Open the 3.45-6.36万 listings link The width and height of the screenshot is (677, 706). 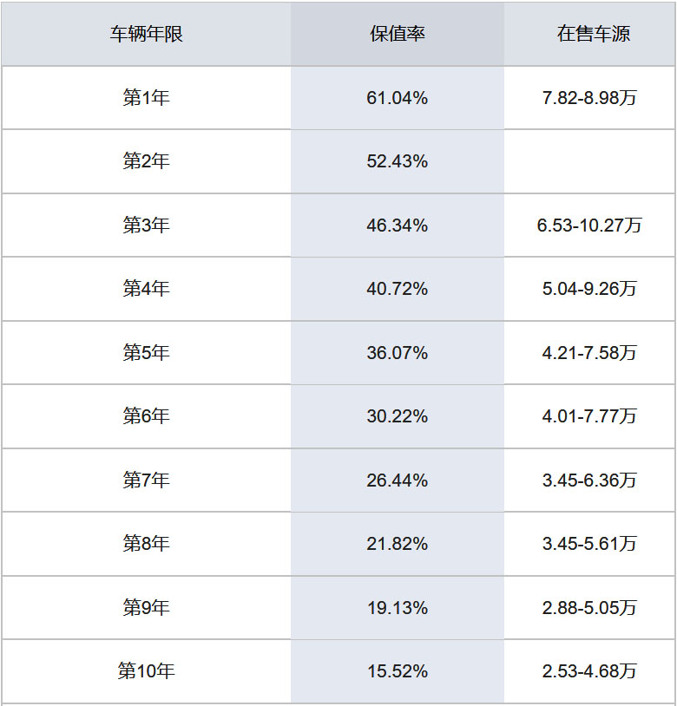(589, 480)
